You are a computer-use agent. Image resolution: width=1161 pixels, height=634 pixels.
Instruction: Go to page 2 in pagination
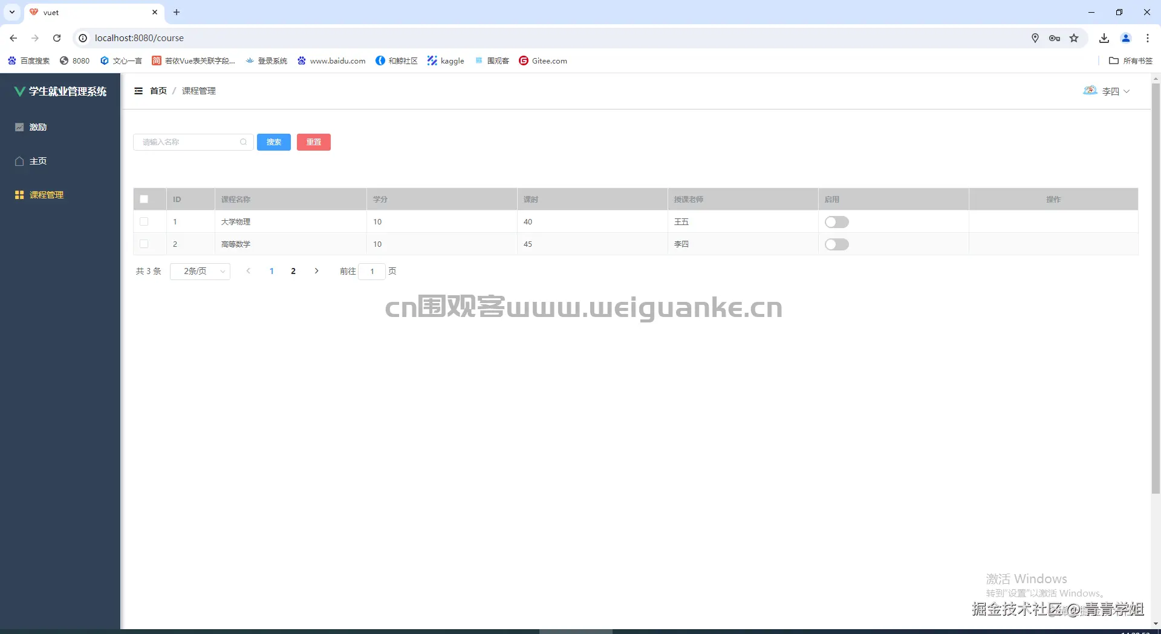293,271
